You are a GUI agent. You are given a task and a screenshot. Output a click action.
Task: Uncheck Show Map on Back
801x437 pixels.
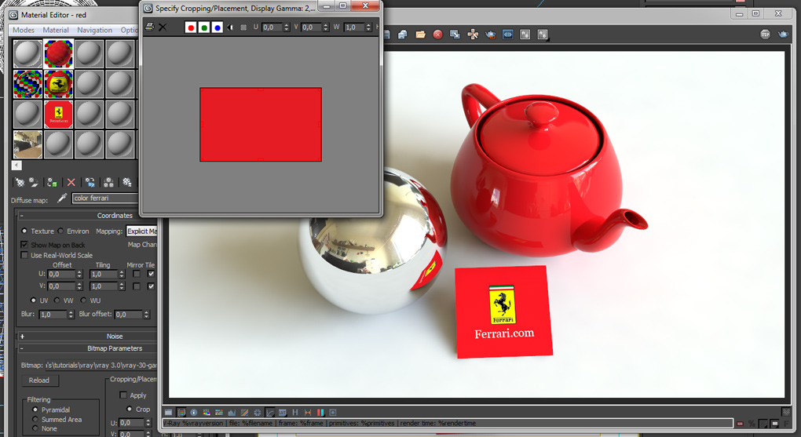pos(24,245)
